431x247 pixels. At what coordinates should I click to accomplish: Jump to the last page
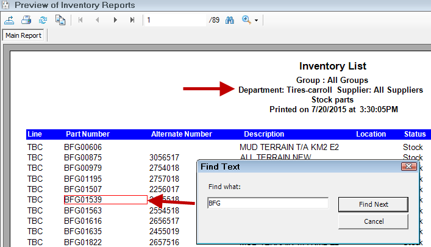point(132,20)
